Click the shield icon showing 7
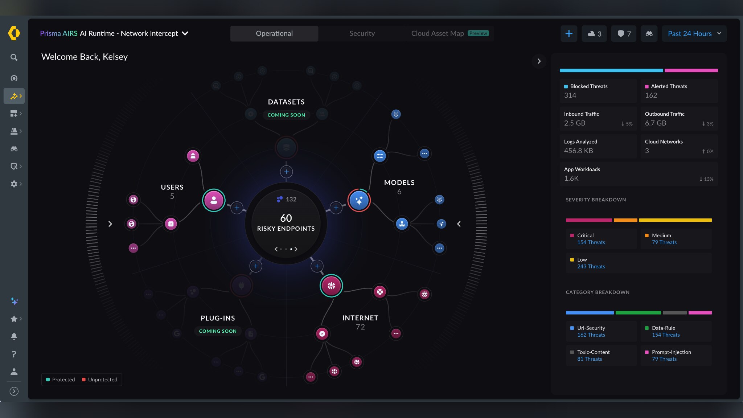Image resolution: width=743 pixels, height=418 pixels. click(x=624, y=34)
